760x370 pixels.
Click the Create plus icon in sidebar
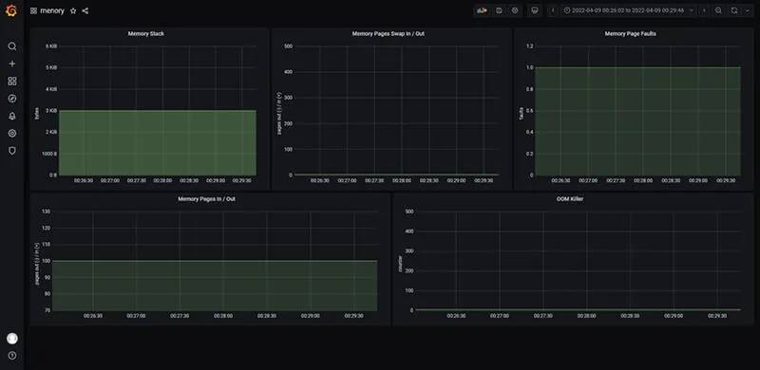tap(12, 64)
